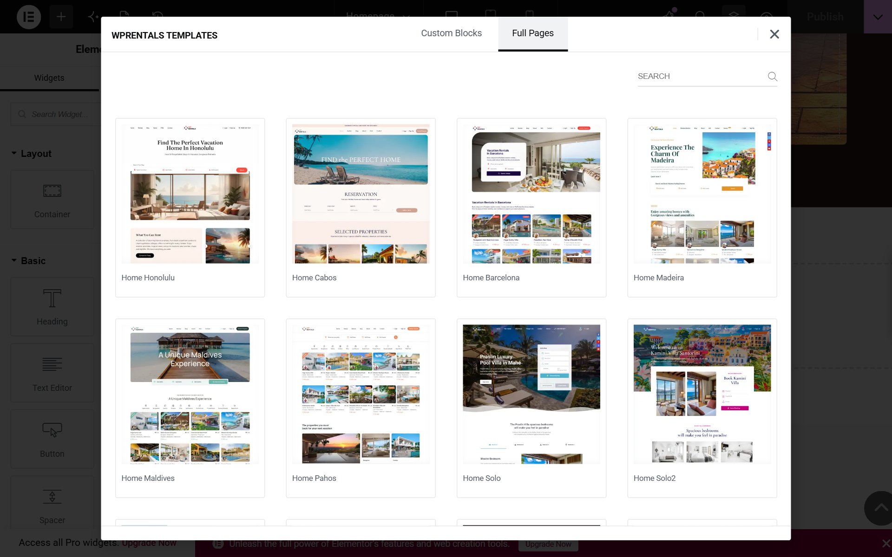Viewport: 892px width, 557px height.
Task: Open the Home Maldives template thumbnail
Action: (190, 395)
